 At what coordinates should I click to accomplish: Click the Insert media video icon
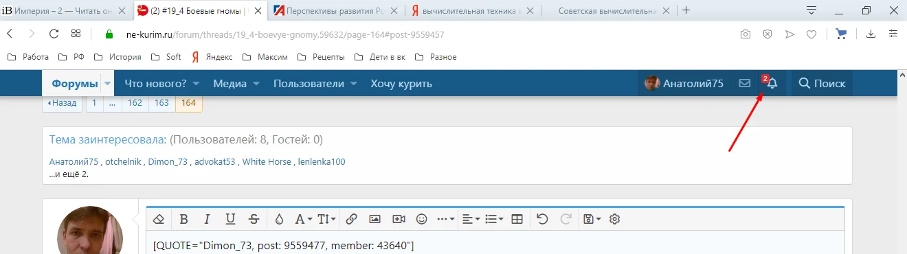point(399,219)
